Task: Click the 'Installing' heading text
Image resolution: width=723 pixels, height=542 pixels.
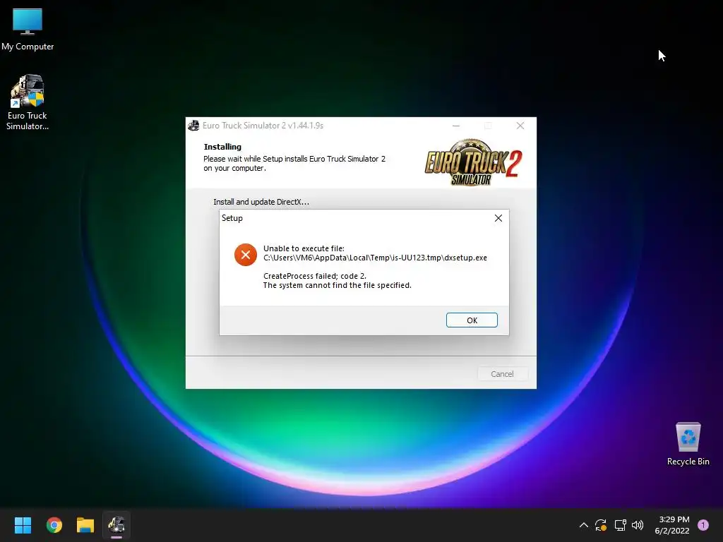Action: pos(222,147)
